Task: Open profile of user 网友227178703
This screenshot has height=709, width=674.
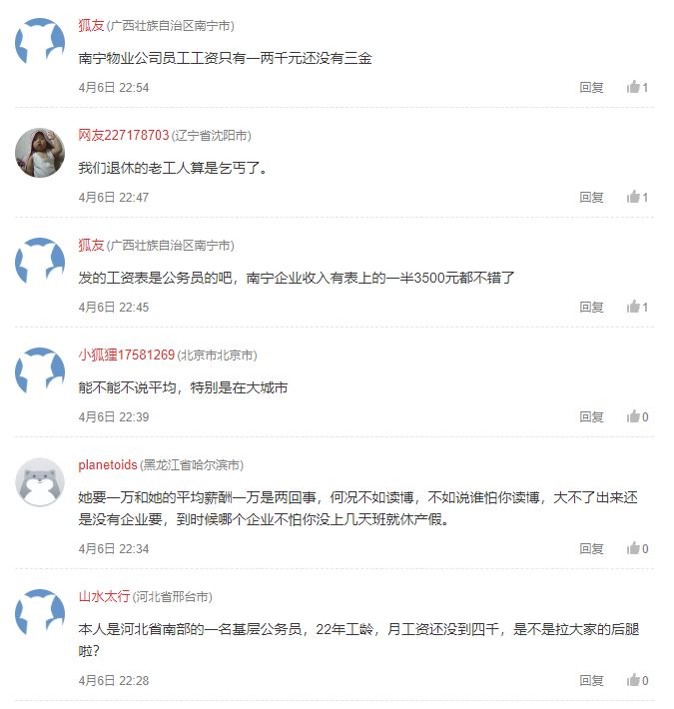Action: click(124, 135)
